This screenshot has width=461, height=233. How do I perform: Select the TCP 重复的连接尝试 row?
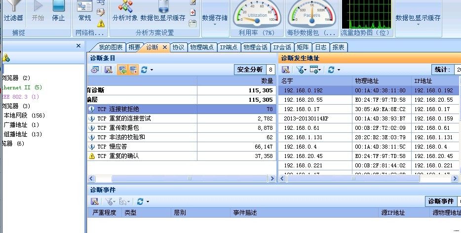[x=182, y=118]
